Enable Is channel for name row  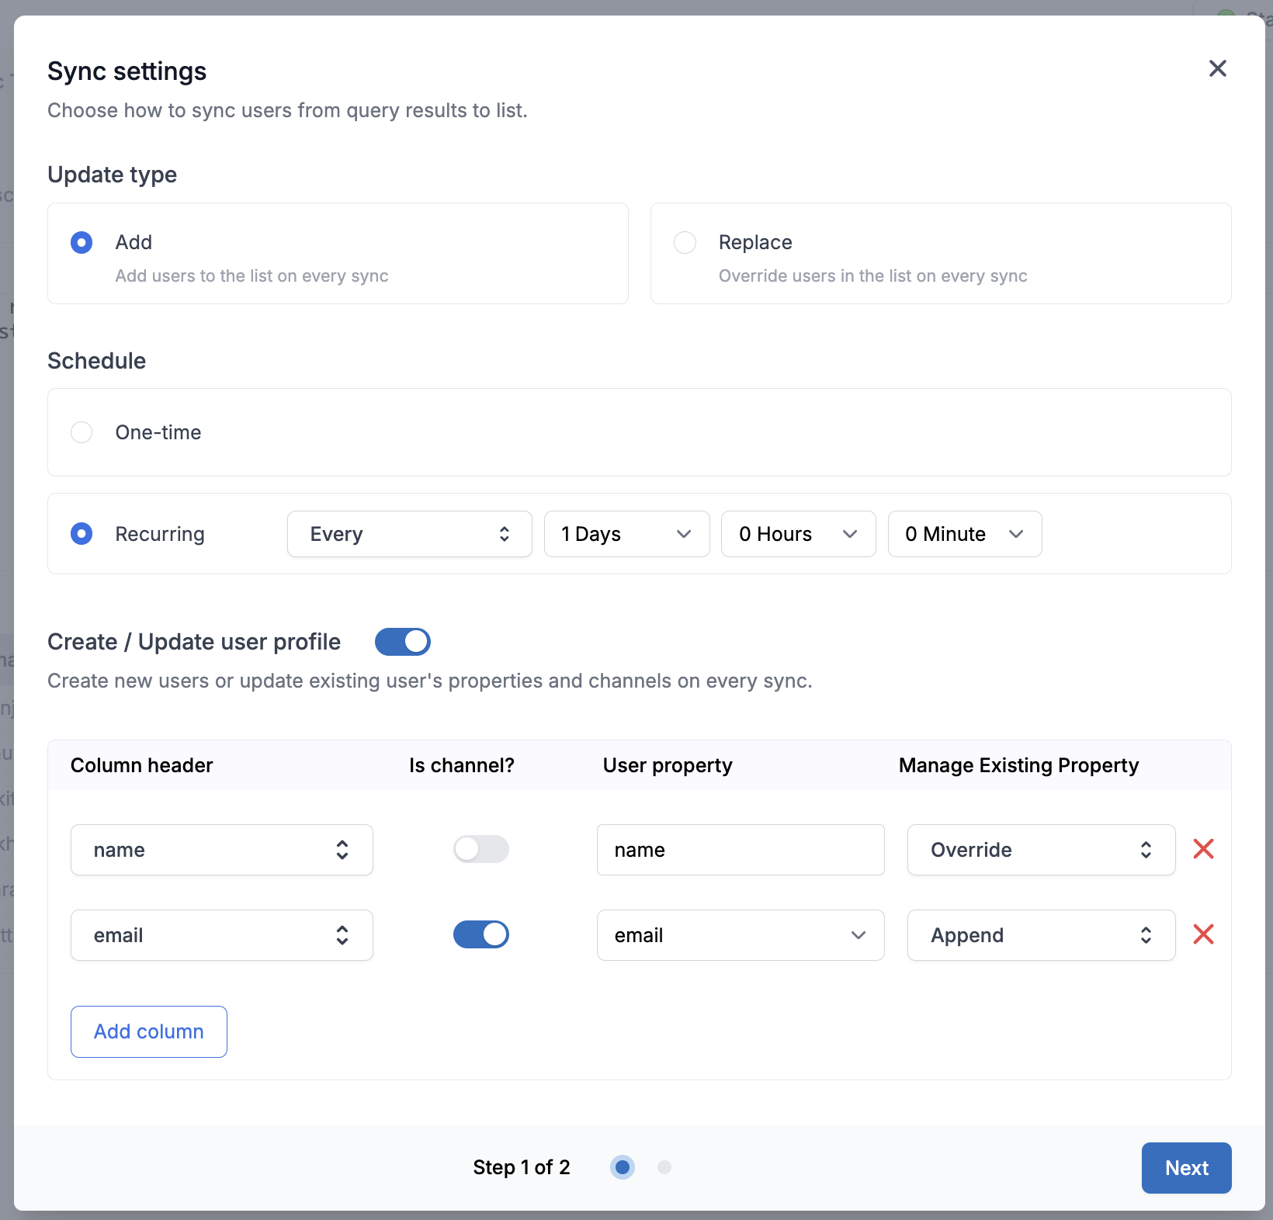481,849
